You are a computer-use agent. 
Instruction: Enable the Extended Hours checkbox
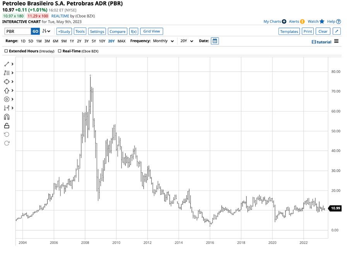(x=6, y=51)
